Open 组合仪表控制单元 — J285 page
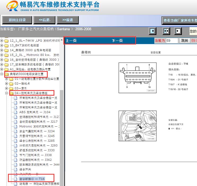197x186 pixels. [x=37, y=141]
